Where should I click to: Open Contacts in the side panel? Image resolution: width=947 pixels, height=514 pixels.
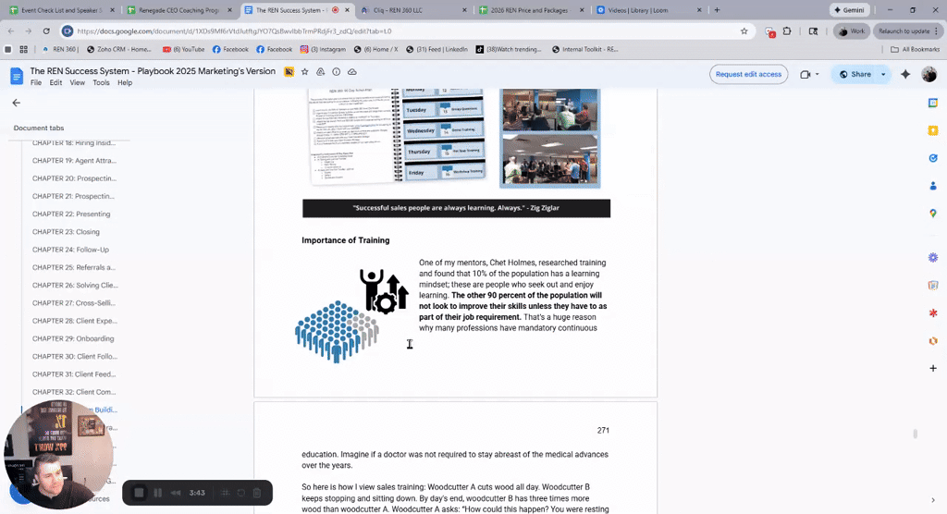click(933, 186)
